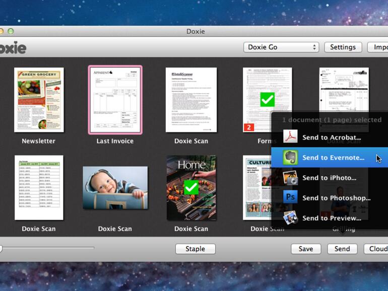Click the Save button
The image size is (388, 291).
[306, 249]
